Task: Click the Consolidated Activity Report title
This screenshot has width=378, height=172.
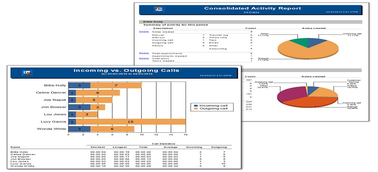Action: [x=252, y=8]
